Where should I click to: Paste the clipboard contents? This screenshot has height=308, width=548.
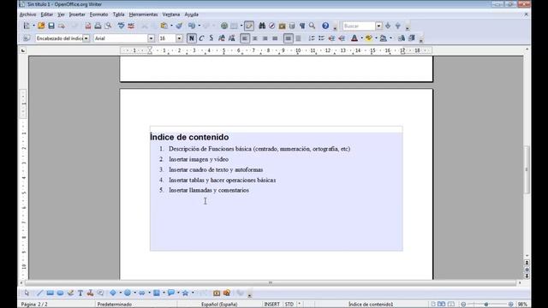164,26
